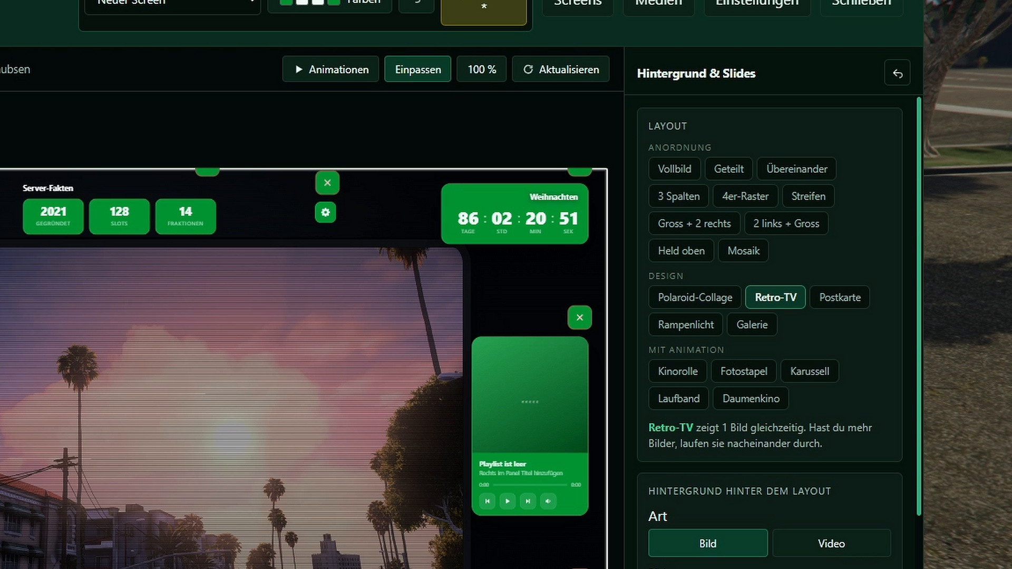
Task: Play Animationen preview
Action: pyautogui.click(x=330, y=69)
